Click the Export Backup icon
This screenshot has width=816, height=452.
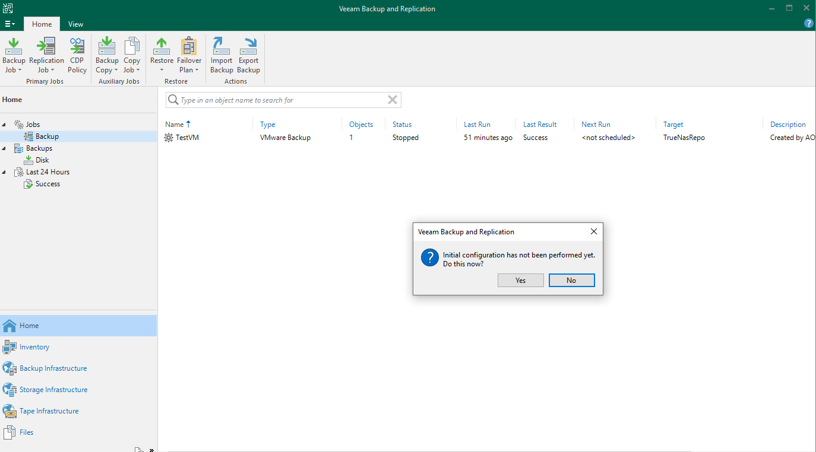(x=248, y=46)
